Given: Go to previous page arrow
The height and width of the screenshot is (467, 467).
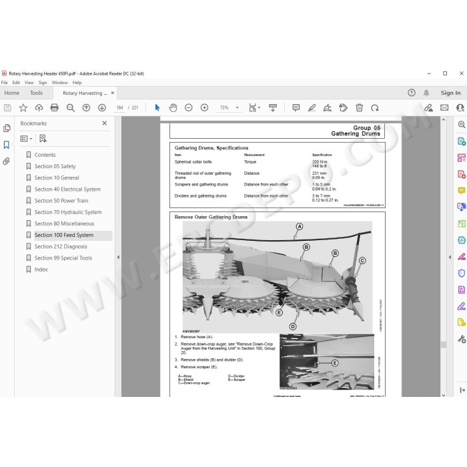Looking at the screenshot, I should [86, 108].
